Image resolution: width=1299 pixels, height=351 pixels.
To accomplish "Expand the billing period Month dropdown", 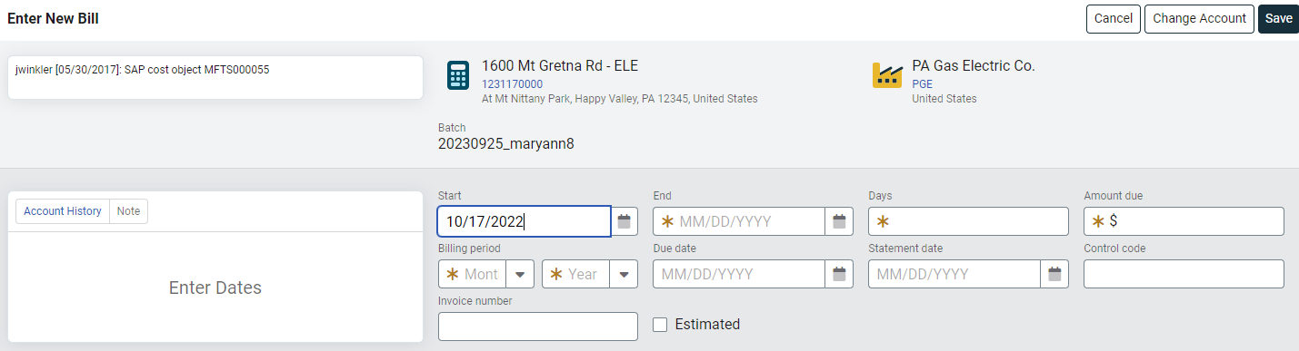I will tap(520, 274).
